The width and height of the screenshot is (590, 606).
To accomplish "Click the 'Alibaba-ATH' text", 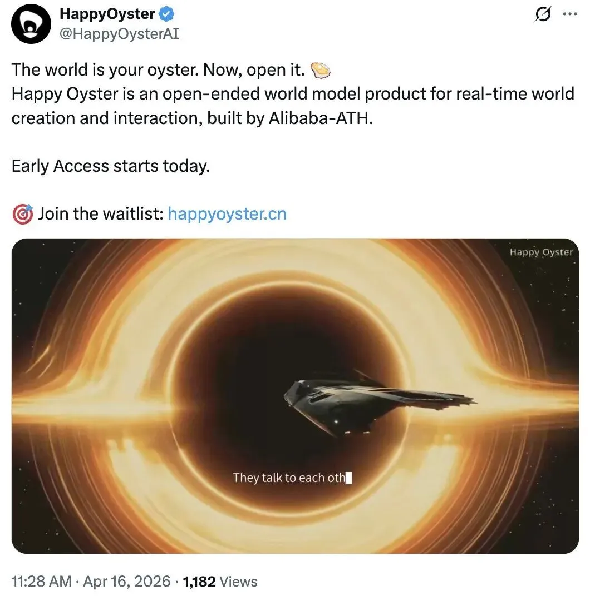I will point(321,118).
